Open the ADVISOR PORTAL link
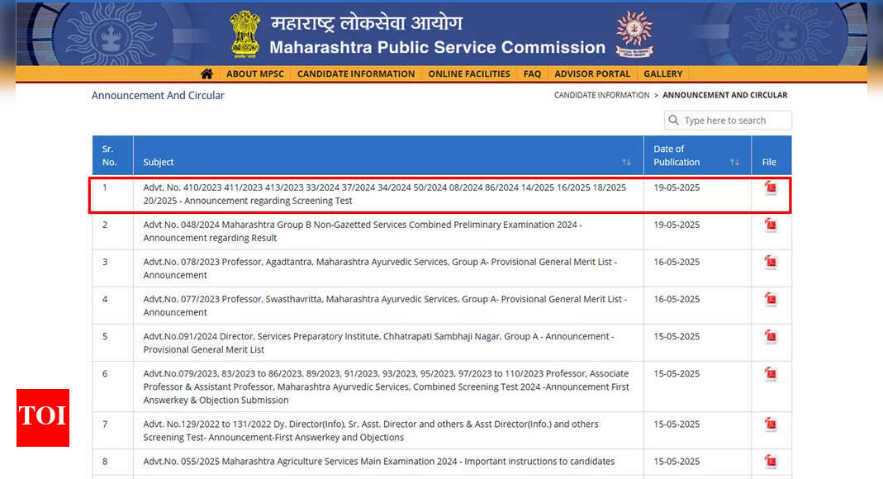 [x=592, y=74]
